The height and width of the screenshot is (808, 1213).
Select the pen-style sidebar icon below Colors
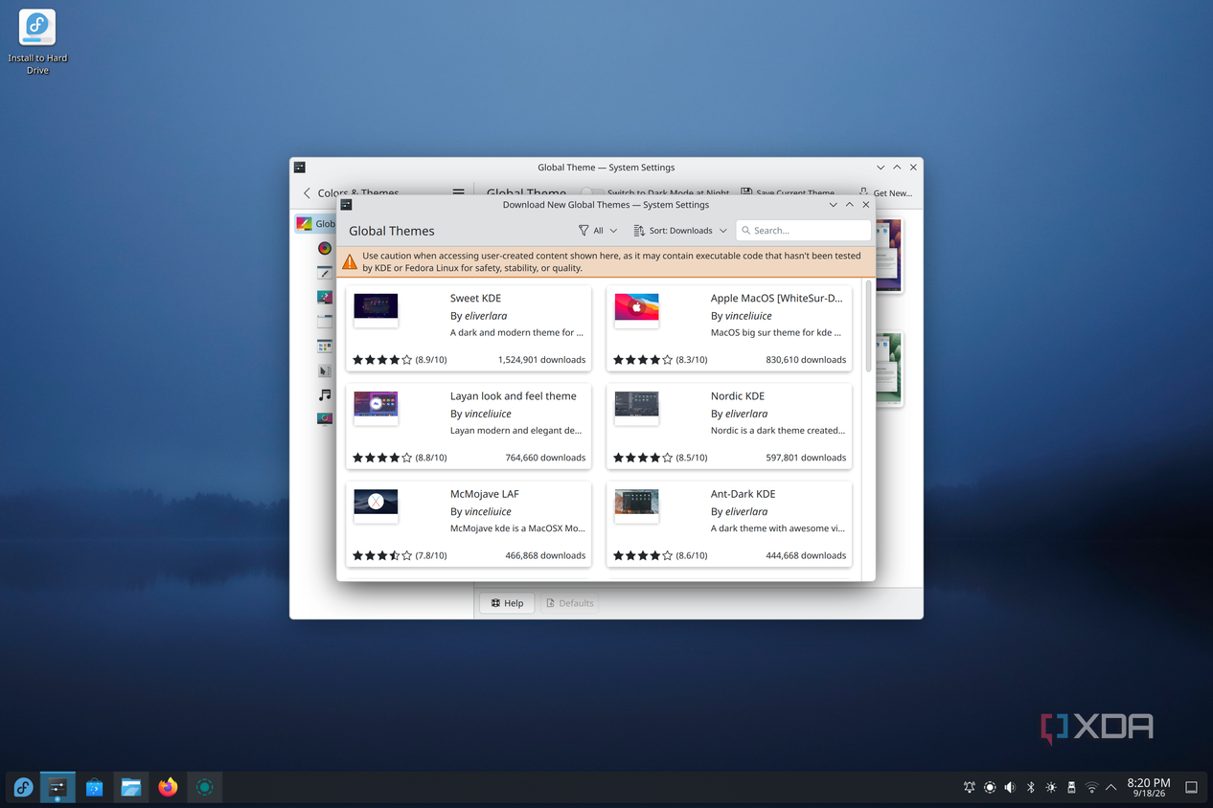tap(325, 273)
